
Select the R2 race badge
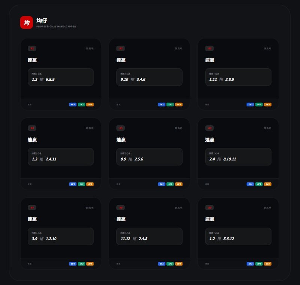click(x=121, y=48)
